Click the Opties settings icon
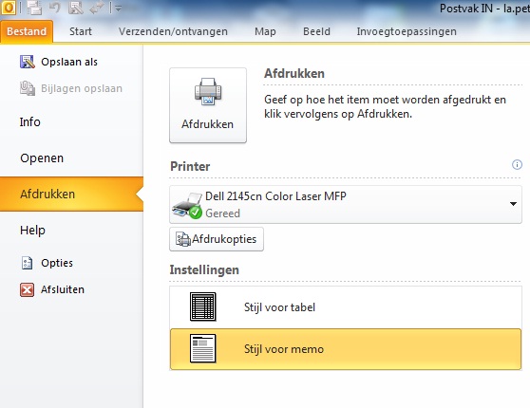 [x=27, y=263]
